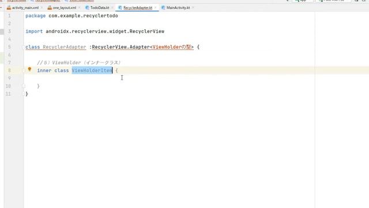
Task: Click line number 9 in the gutter
Action: coord(9,78)
